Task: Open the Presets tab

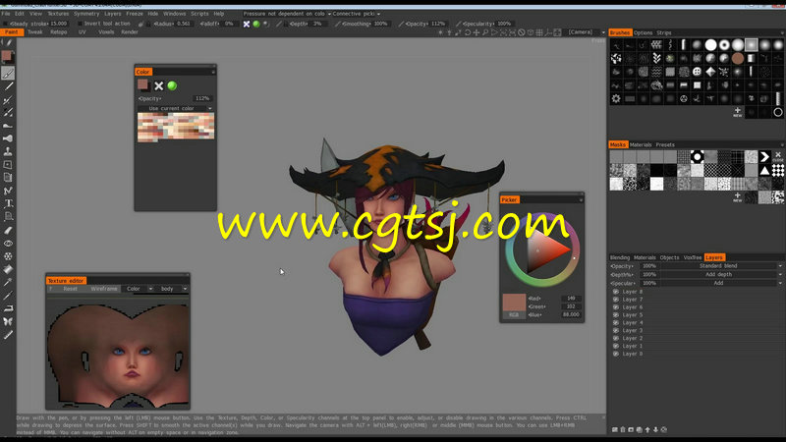Action: tap(665, 144)
